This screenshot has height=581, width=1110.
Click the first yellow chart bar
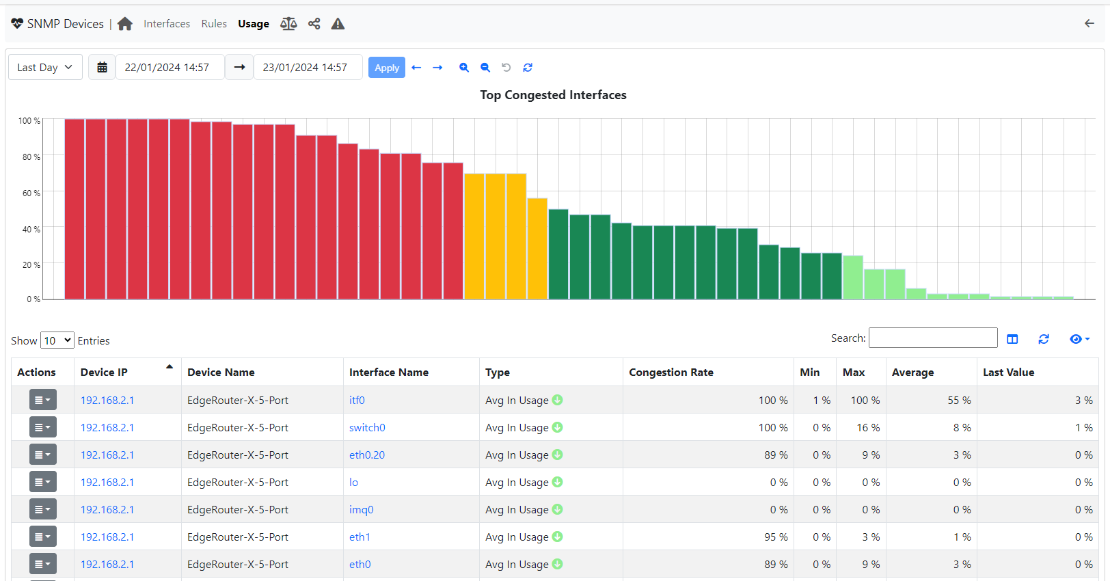pyautogui.click(x=474, y=237)
